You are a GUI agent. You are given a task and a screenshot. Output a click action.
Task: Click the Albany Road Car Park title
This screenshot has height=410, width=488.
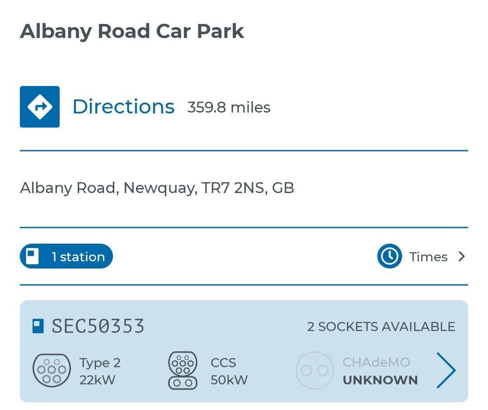[131, 31]
